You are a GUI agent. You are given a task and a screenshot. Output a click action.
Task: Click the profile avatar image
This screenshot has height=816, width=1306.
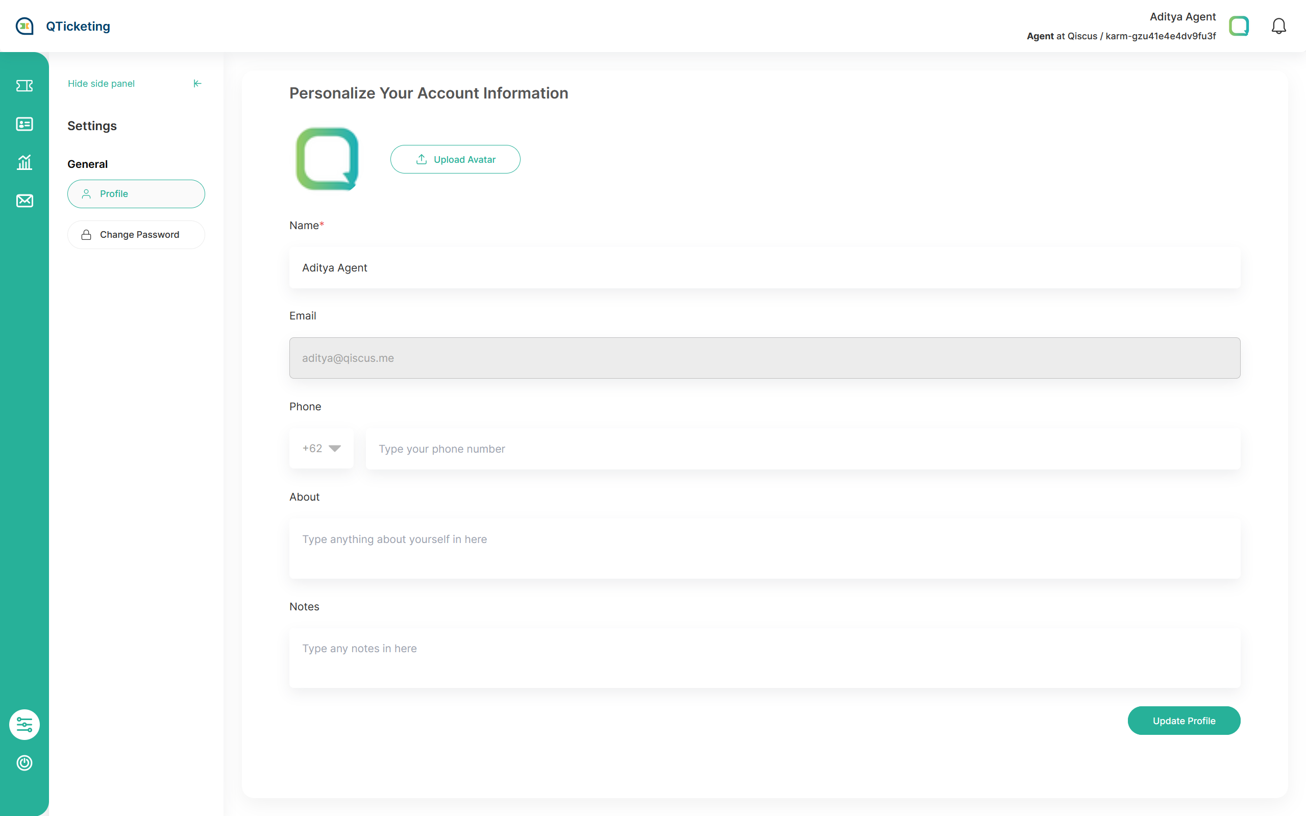pos(327,159)
